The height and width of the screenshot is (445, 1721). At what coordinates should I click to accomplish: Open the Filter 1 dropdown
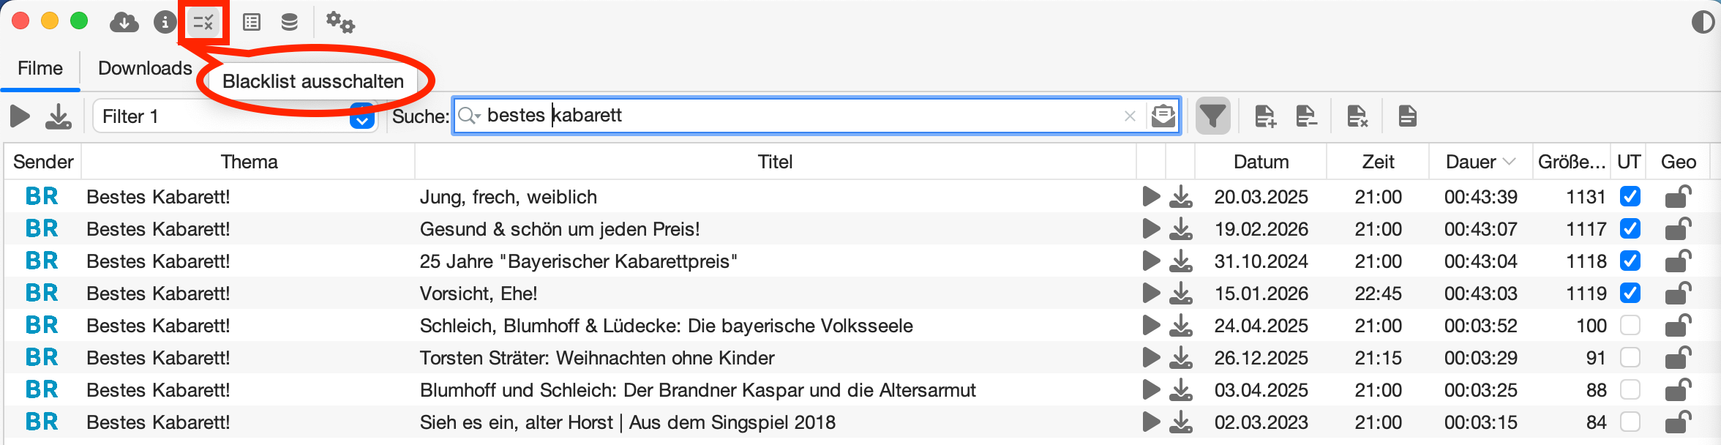tap(361, 116)
